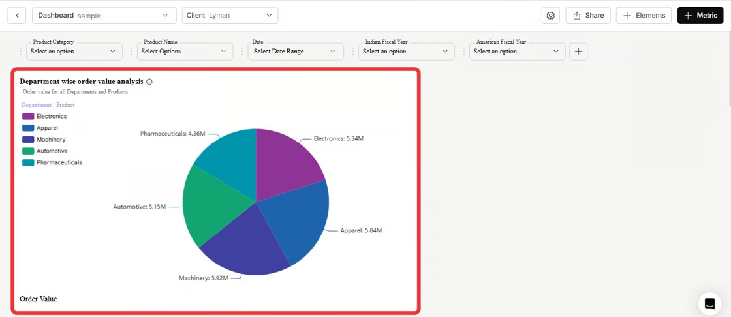
Task: Open the Dashboard sample dropdown
Action: tap(104, 16)
